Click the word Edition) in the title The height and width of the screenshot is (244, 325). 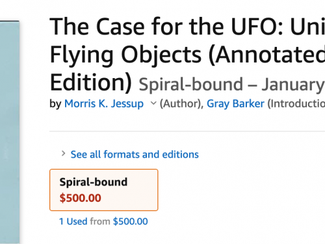click(91, 83)
